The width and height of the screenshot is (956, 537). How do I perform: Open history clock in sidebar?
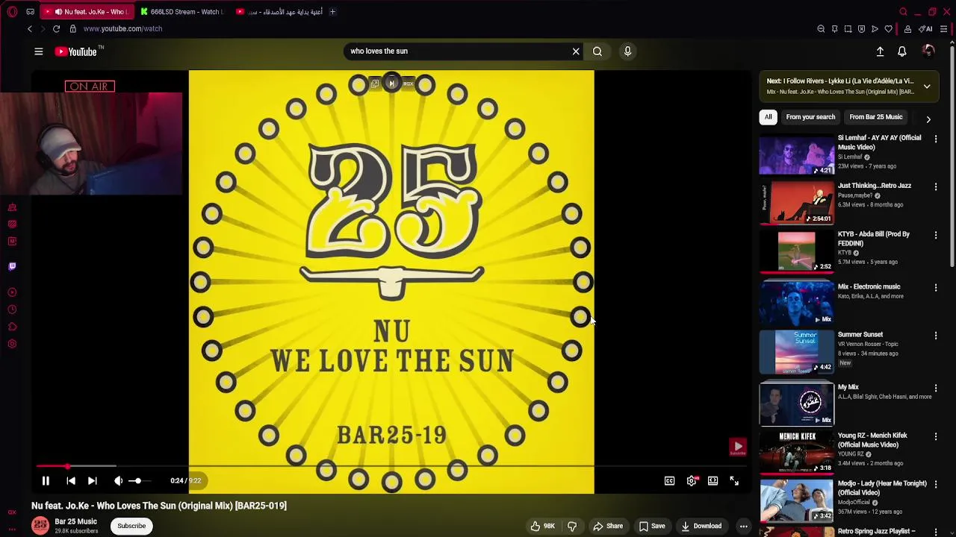pos(12,310)
